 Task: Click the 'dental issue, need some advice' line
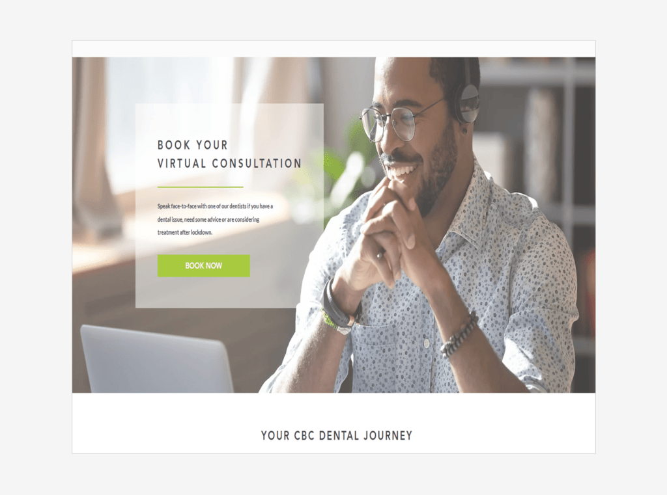click(x=208, y=220)
